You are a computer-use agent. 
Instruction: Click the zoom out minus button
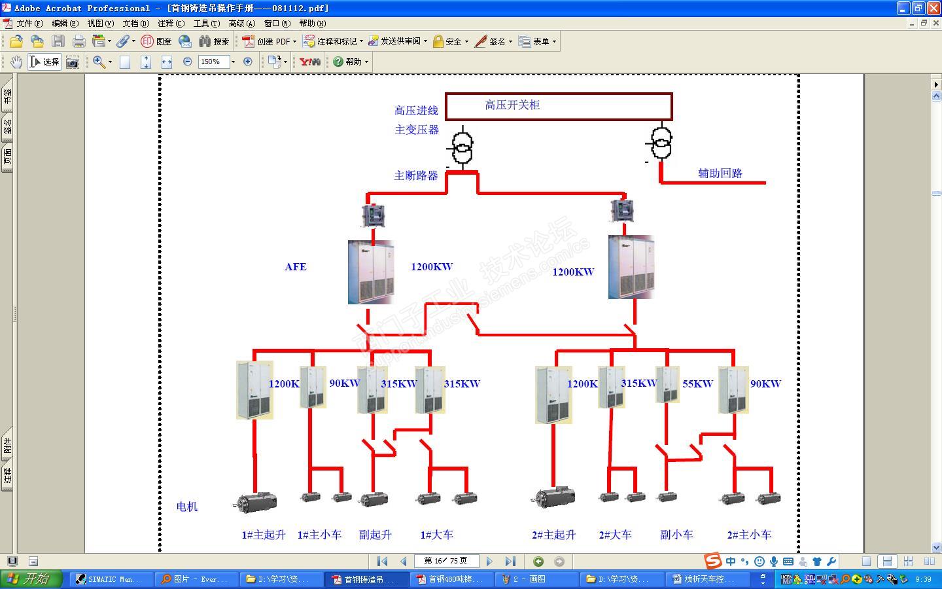188,62
